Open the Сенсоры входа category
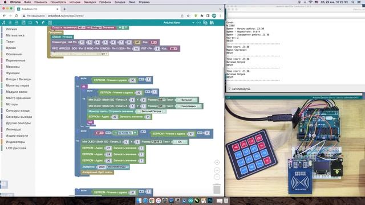The width and height of the screenshot is (365, 205). (x=18, y=110)
